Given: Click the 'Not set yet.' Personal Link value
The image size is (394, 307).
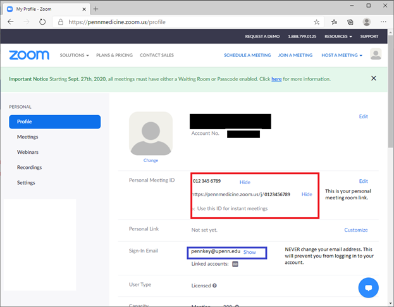Looking at the screenshot, I should [204, 230].
